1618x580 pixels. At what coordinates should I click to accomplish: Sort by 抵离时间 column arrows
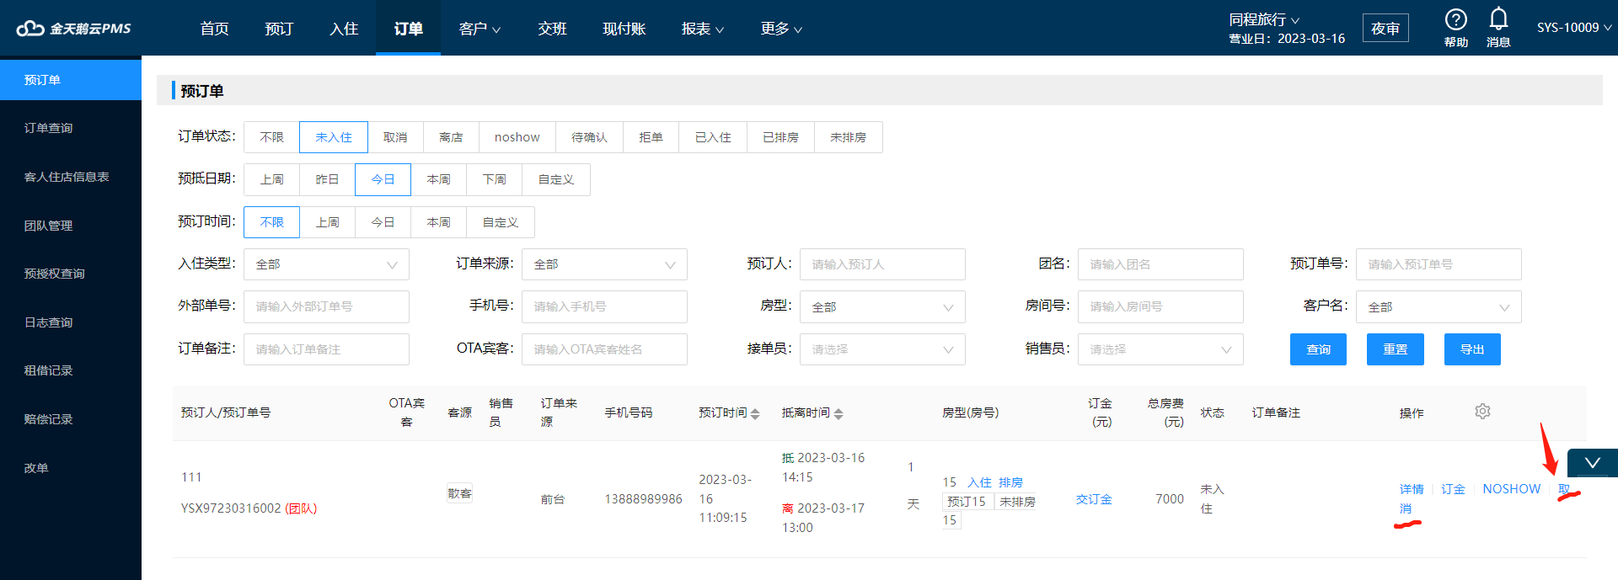[x=838, y=413]
